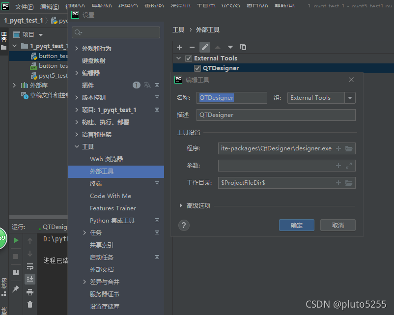Click the Description input field
This screenshot has height=315, width=394.
276,115
